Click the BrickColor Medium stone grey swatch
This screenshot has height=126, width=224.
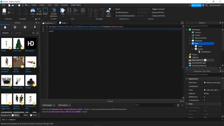[x=205, y=83]
